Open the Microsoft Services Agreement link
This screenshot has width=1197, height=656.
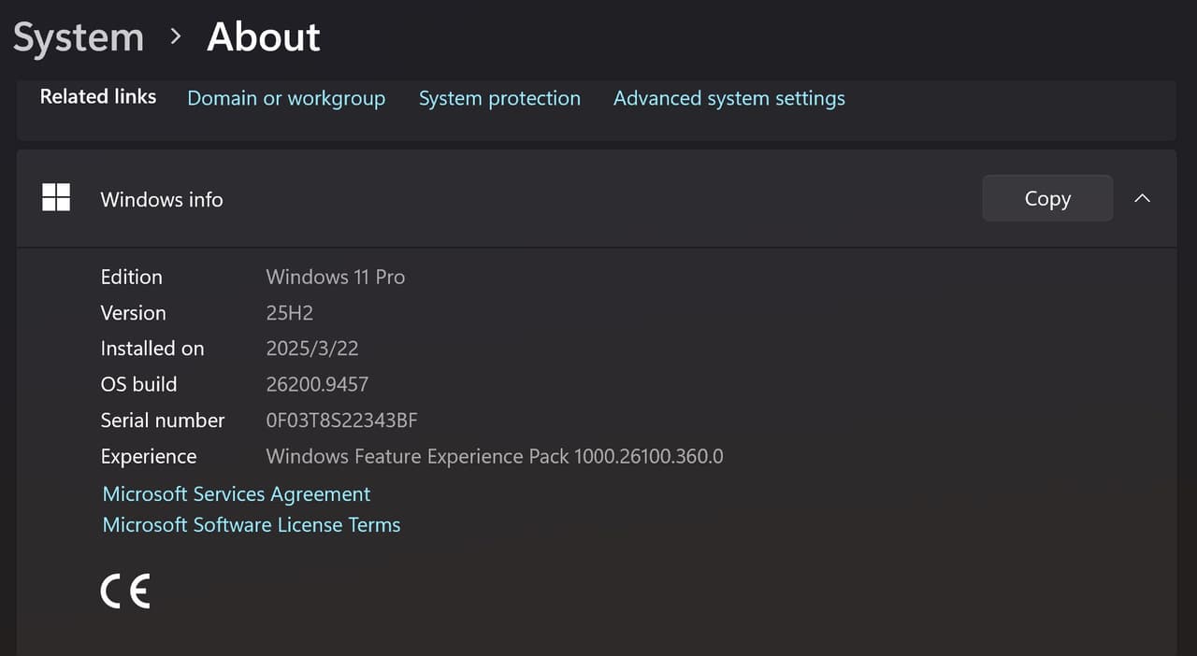(237, 493)
